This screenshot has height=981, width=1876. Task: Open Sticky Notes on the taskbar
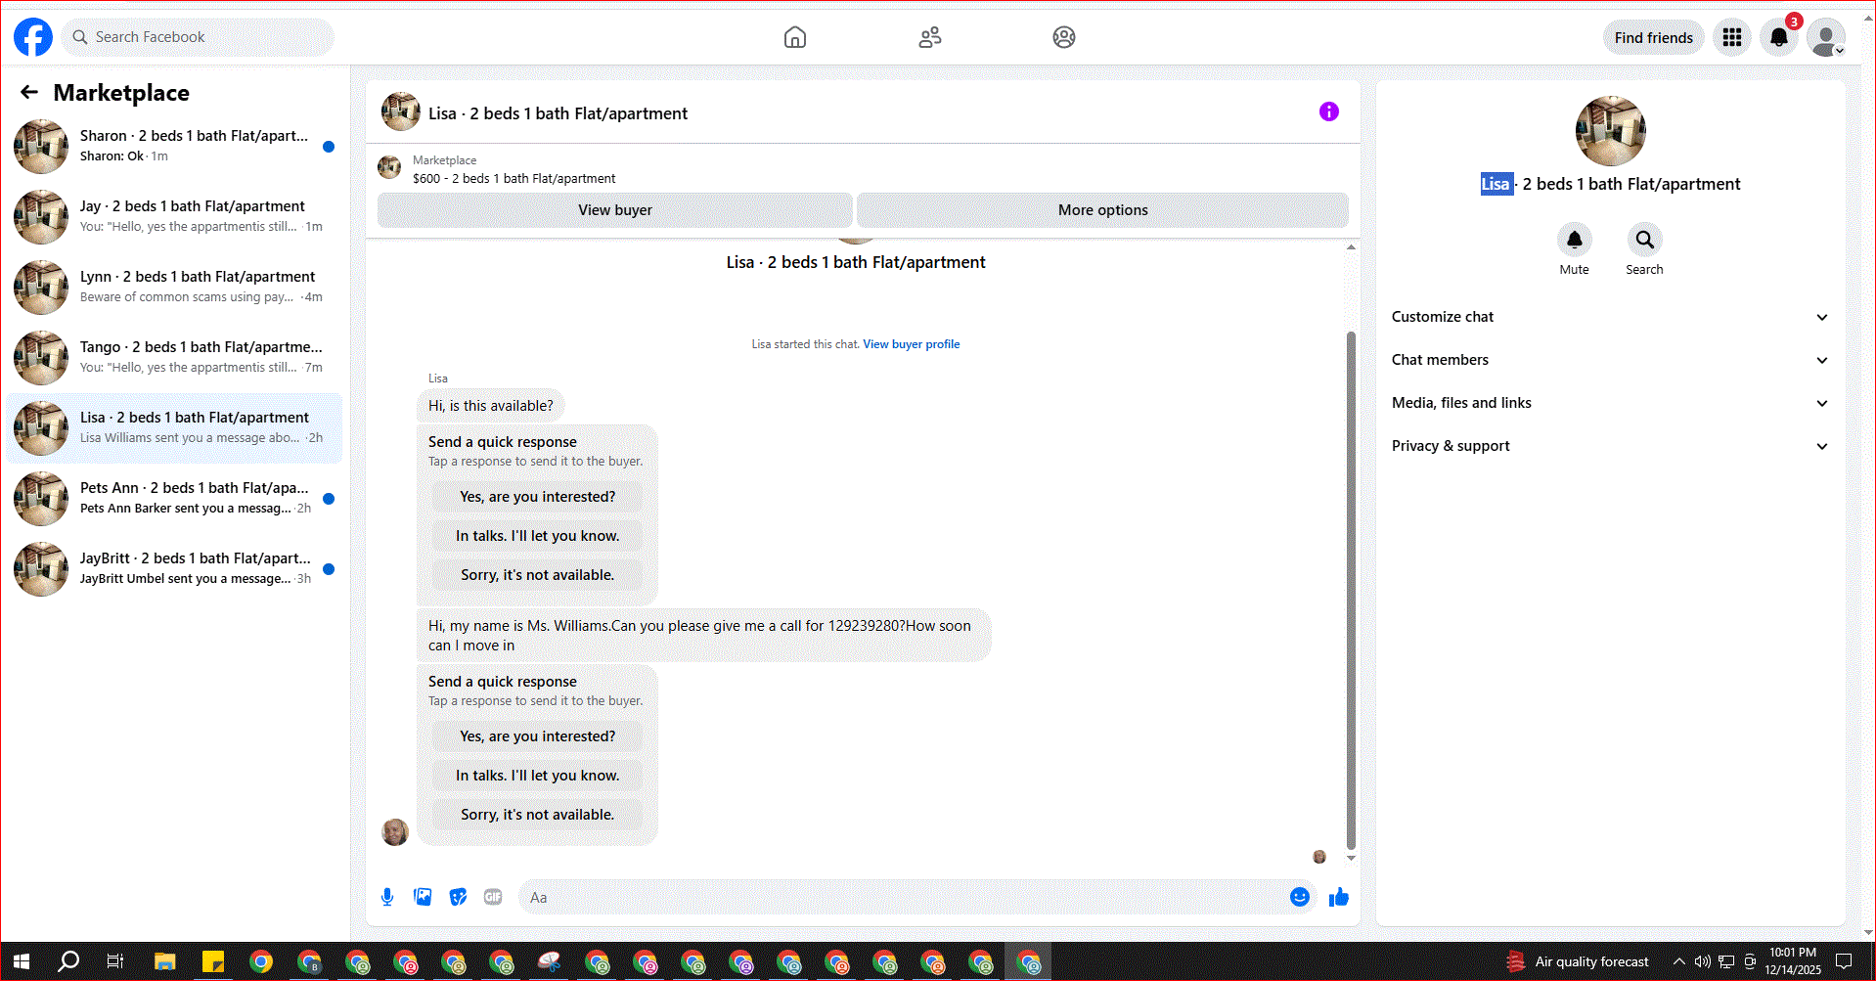pos(213,961)
